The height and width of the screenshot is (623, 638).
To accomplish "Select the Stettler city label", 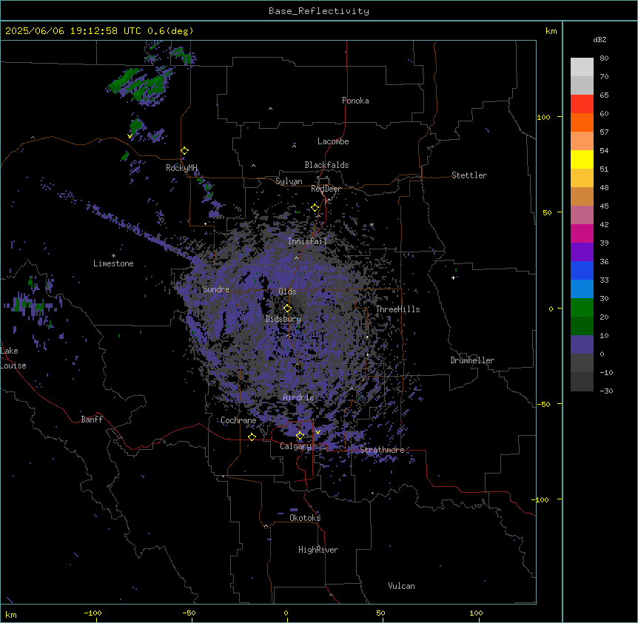I will pos(469,175).
